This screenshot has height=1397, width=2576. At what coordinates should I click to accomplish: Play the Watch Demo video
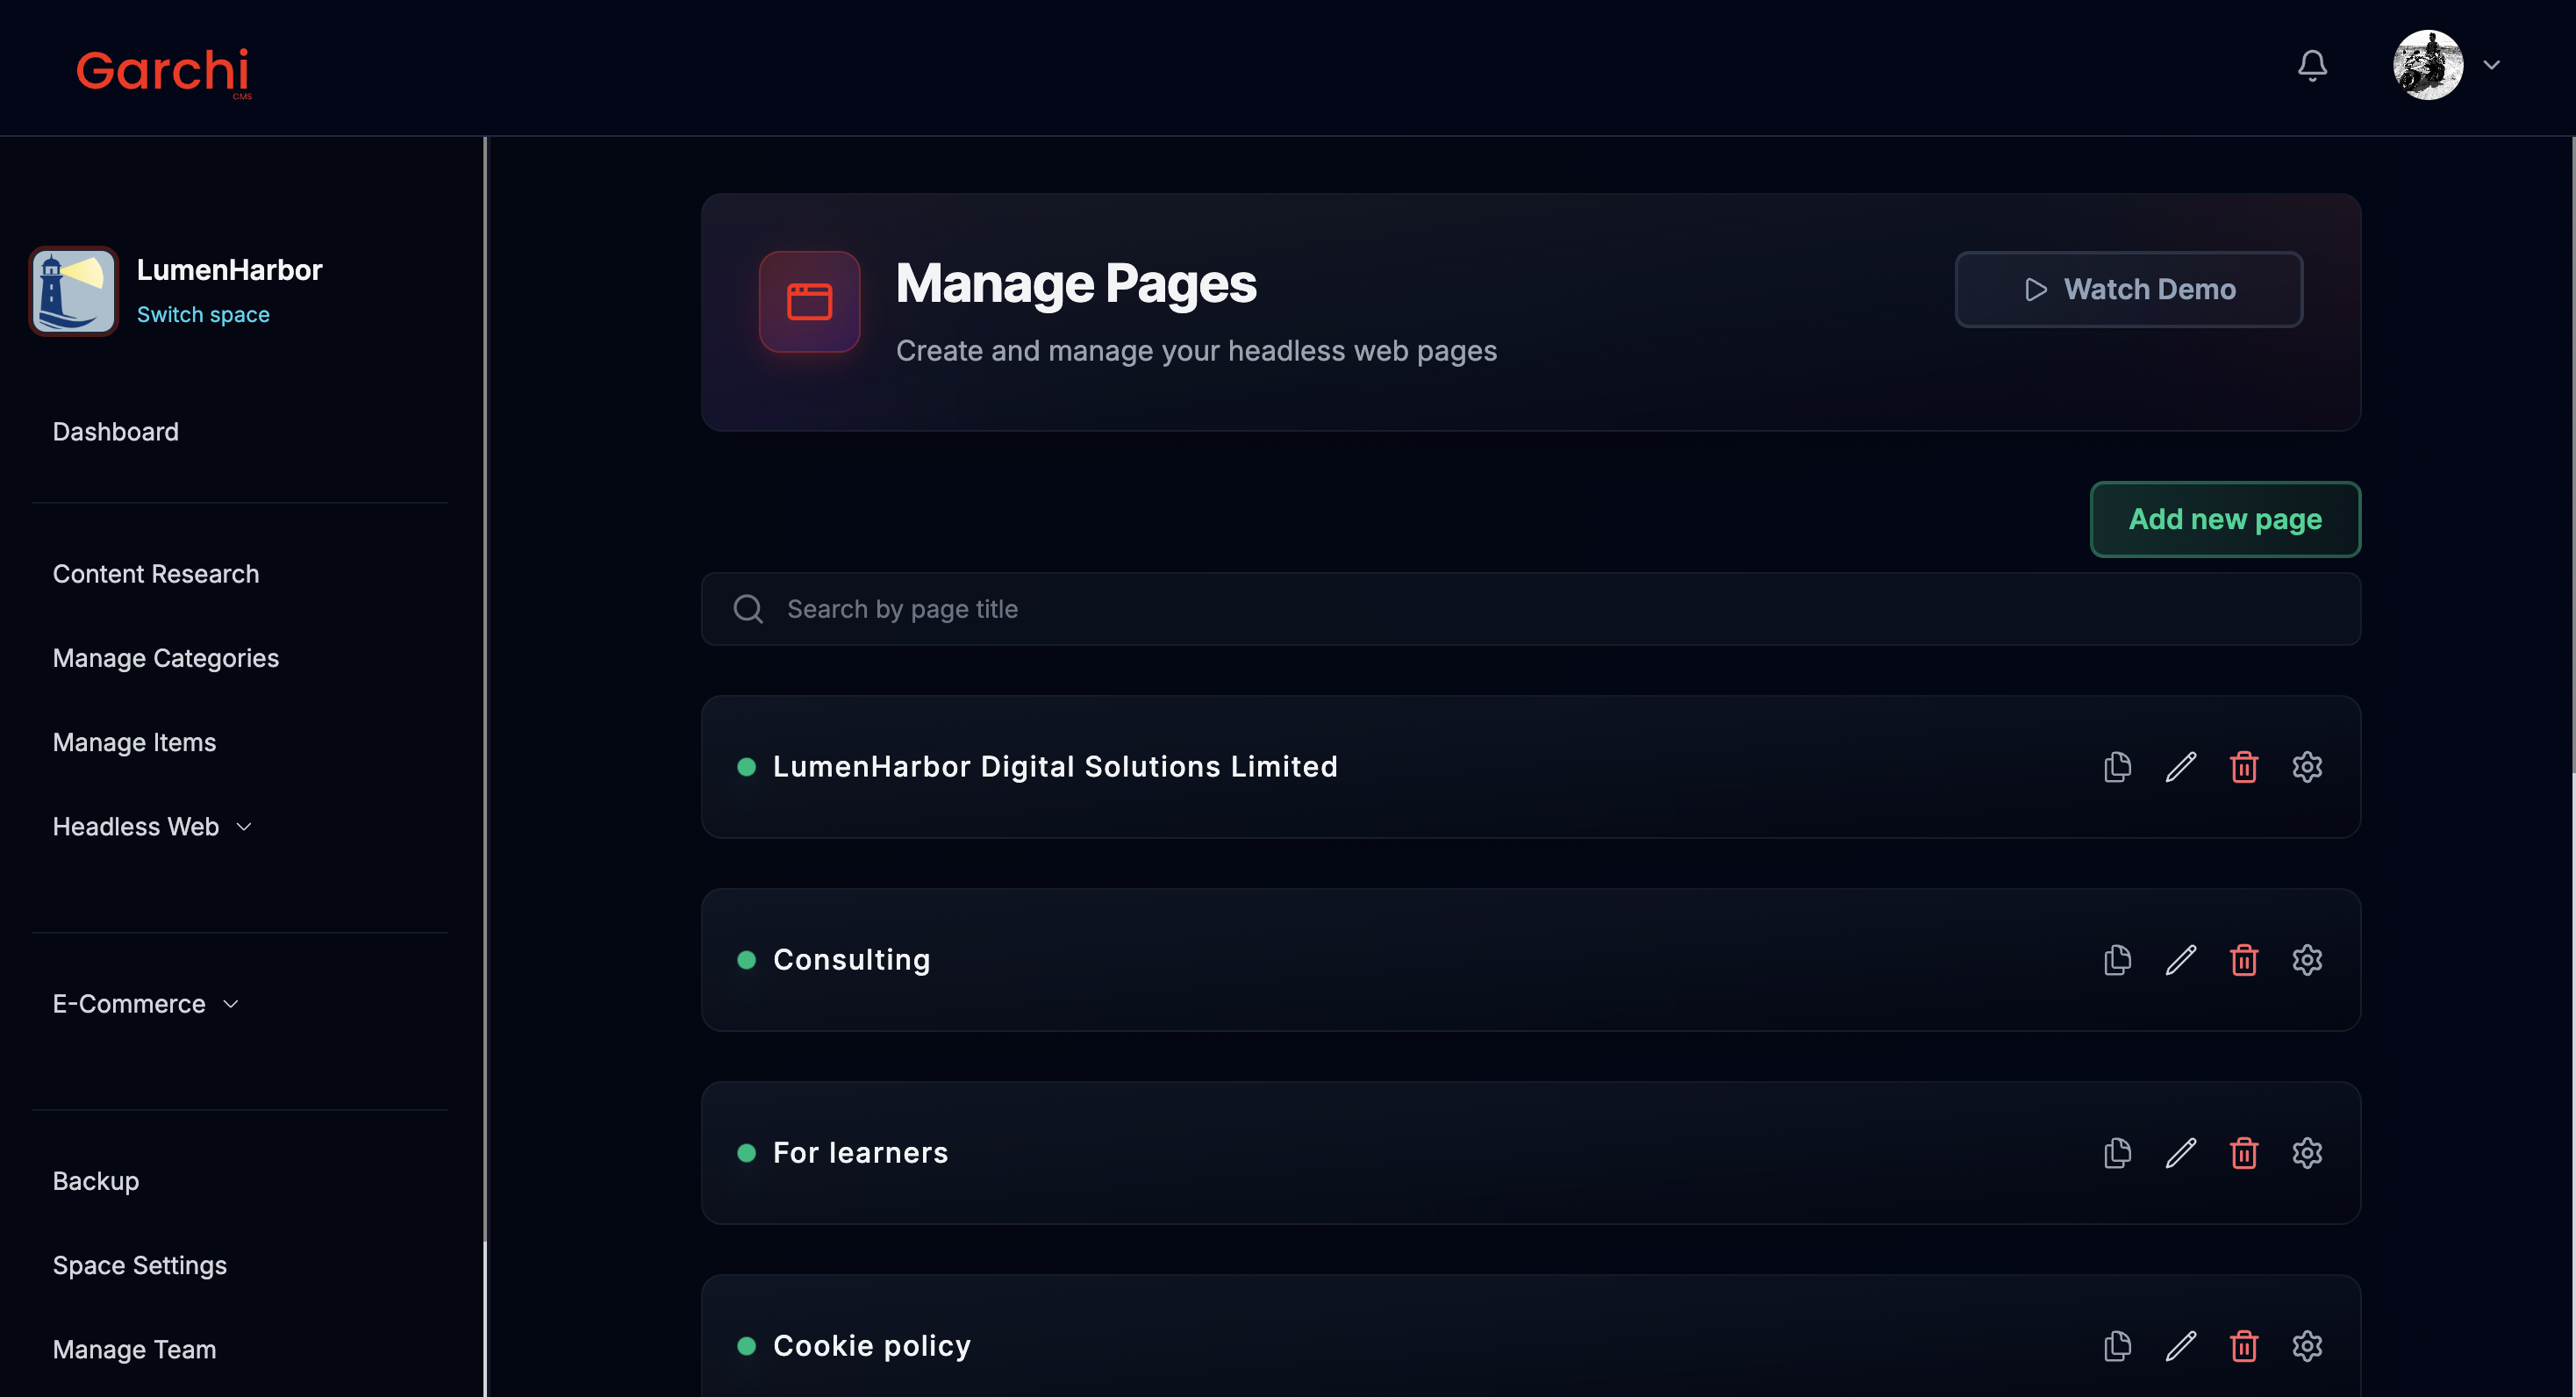(x=2128, y=289)
